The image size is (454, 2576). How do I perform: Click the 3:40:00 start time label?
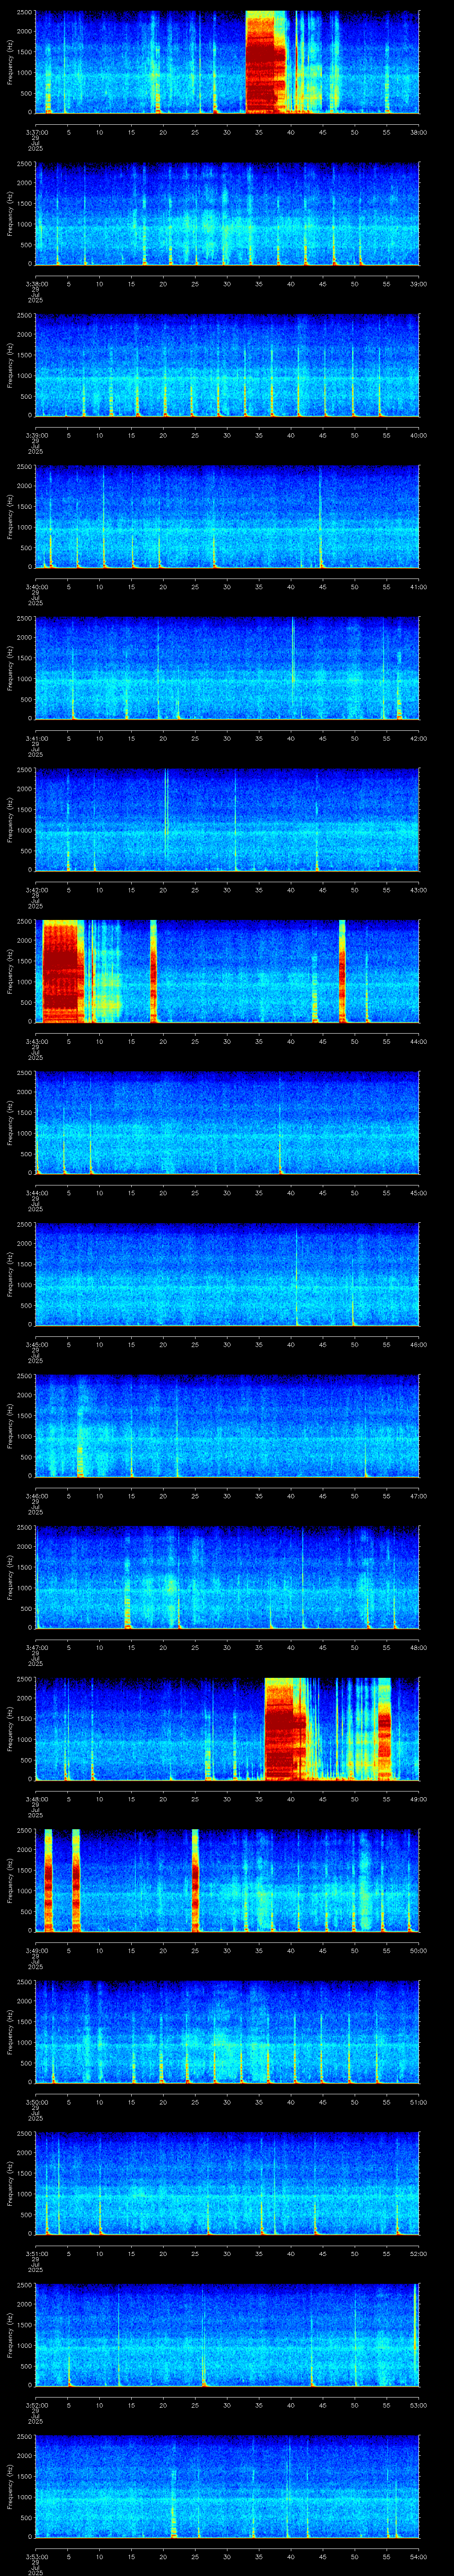pos(37,587)
